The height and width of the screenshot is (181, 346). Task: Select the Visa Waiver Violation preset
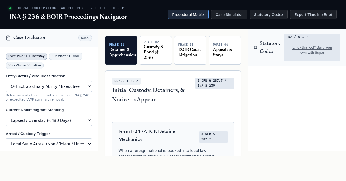point(25,66)
